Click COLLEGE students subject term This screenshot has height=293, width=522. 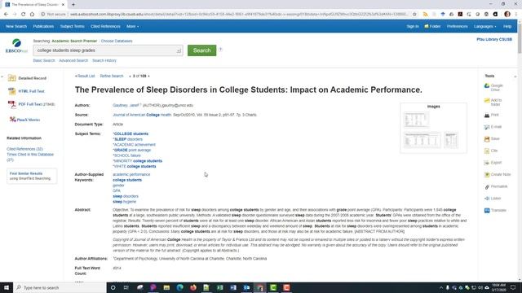click(131, 133)
